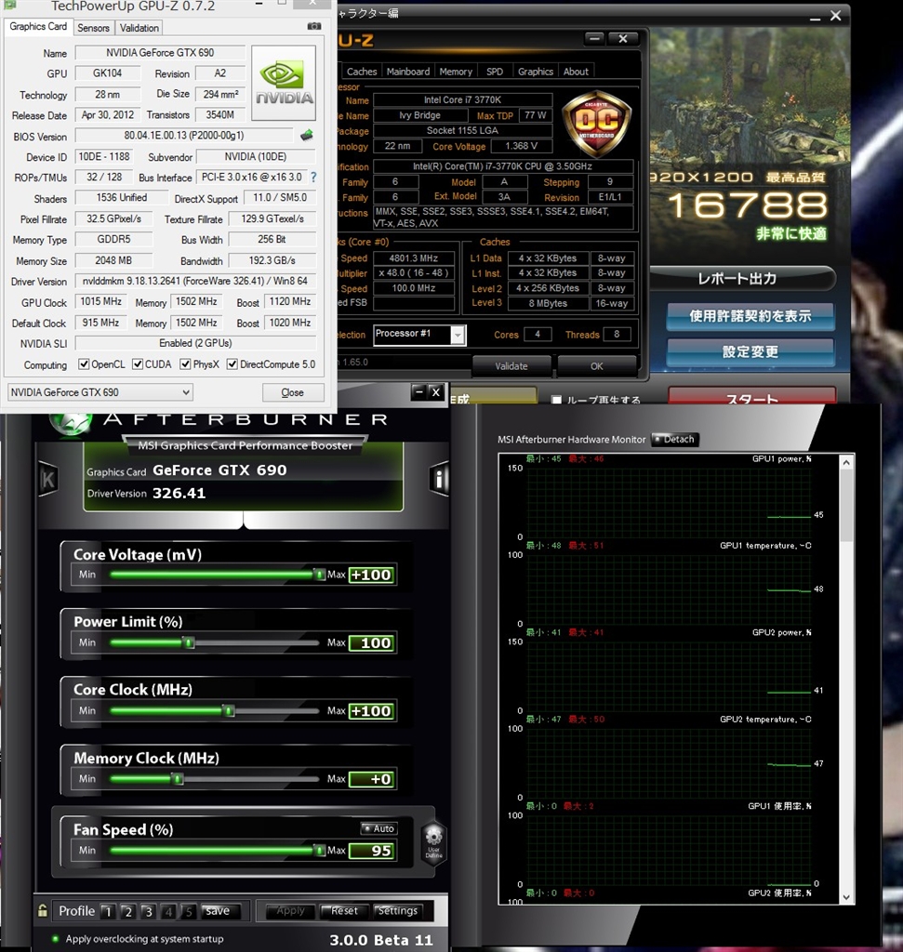Click the Power Limit slider handle

point(189,642)
